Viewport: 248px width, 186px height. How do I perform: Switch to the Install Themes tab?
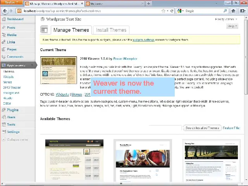[x=111, y=30]
